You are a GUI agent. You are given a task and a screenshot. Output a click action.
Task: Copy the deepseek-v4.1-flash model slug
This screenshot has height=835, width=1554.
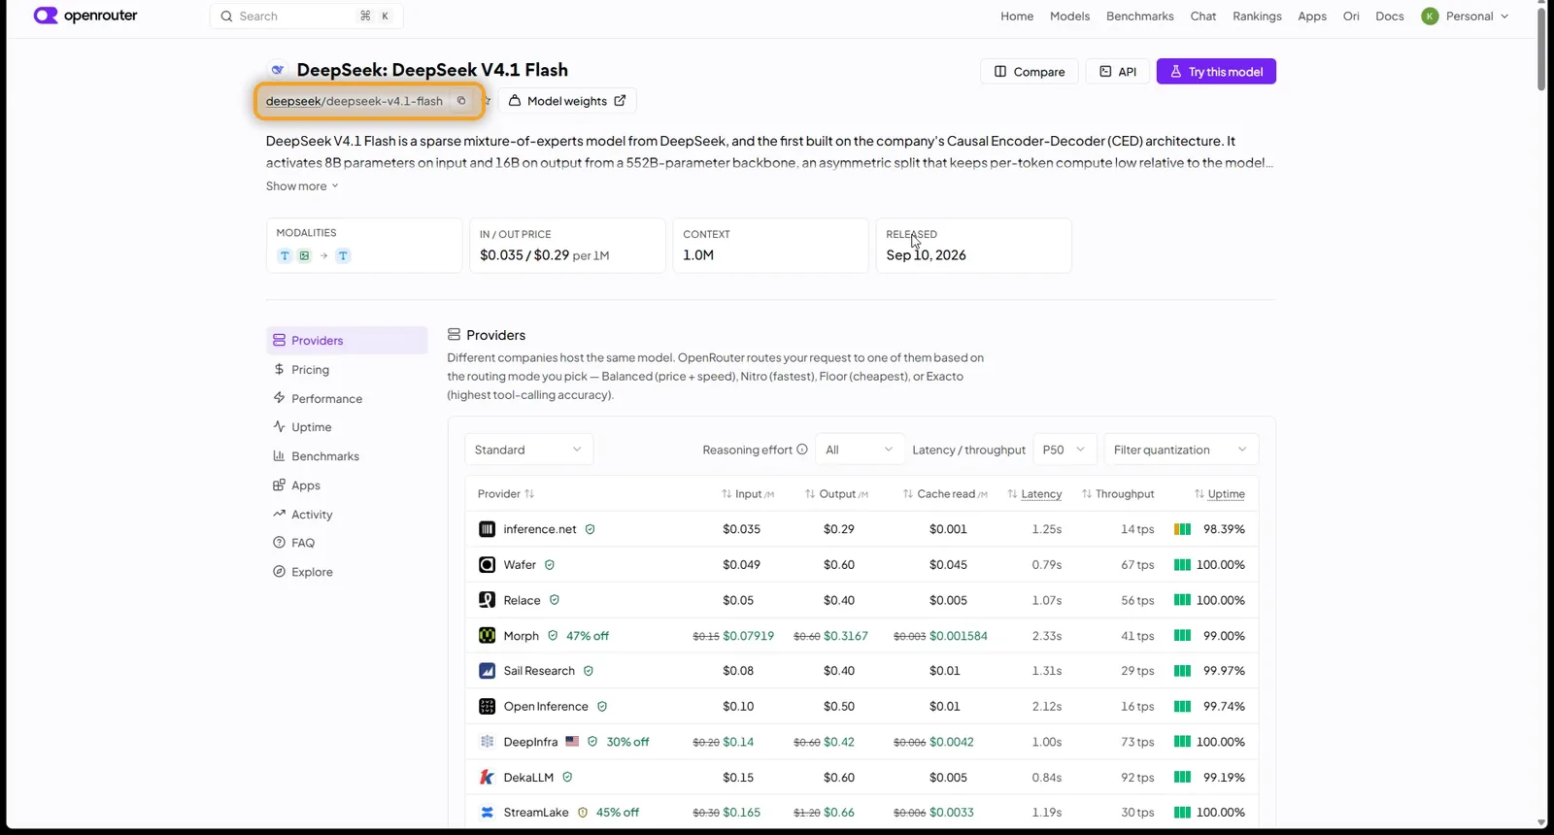pos(461,101)
